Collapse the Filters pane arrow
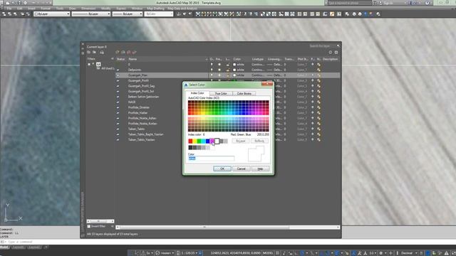Viewport: 456px width, 256px height. pos(113,59)
